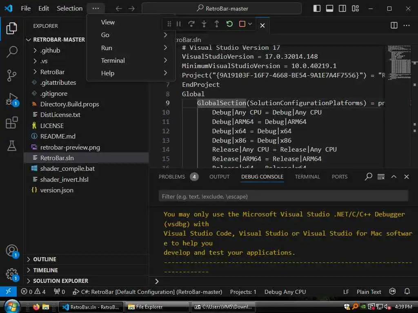Go back in navigation history
The height and width of the screenshot is (313, 418).
(x=119, y=9)
